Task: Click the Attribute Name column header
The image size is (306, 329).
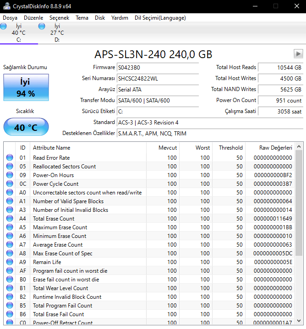Action: pyautogui.click(x=51, y=148)
